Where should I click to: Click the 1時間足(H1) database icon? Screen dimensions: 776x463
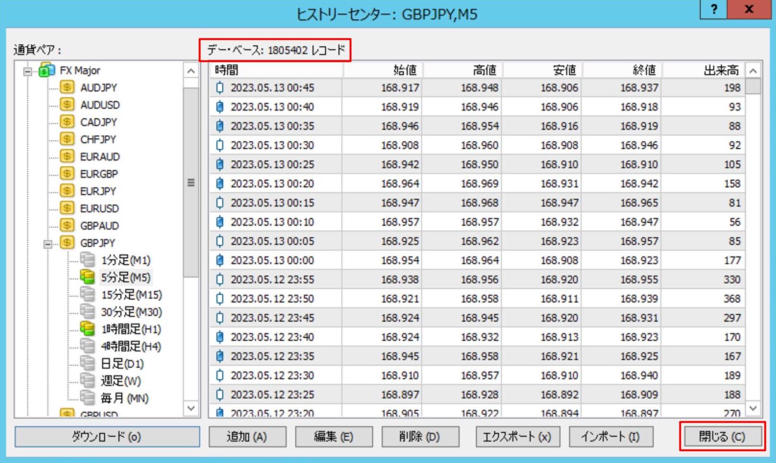87,329
